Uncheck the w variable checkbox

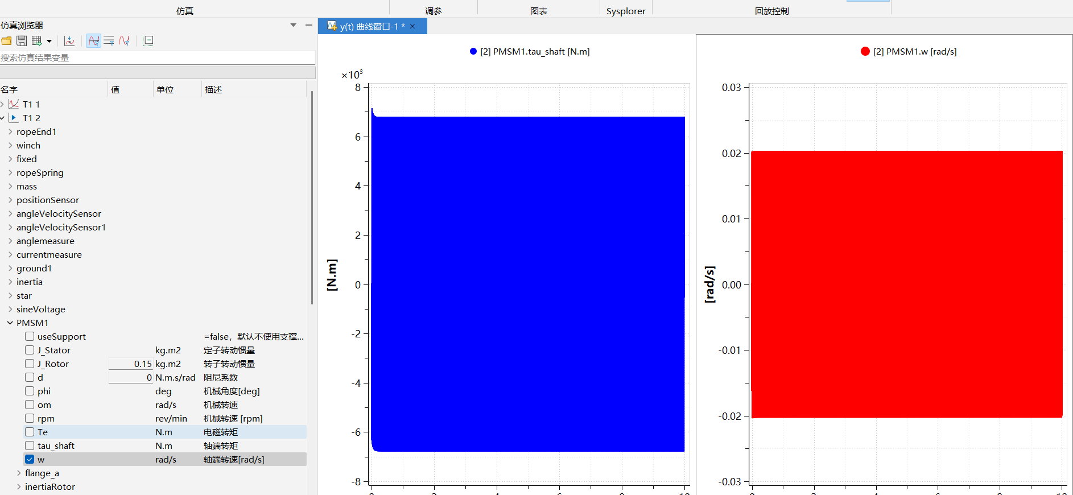(30, 459)
